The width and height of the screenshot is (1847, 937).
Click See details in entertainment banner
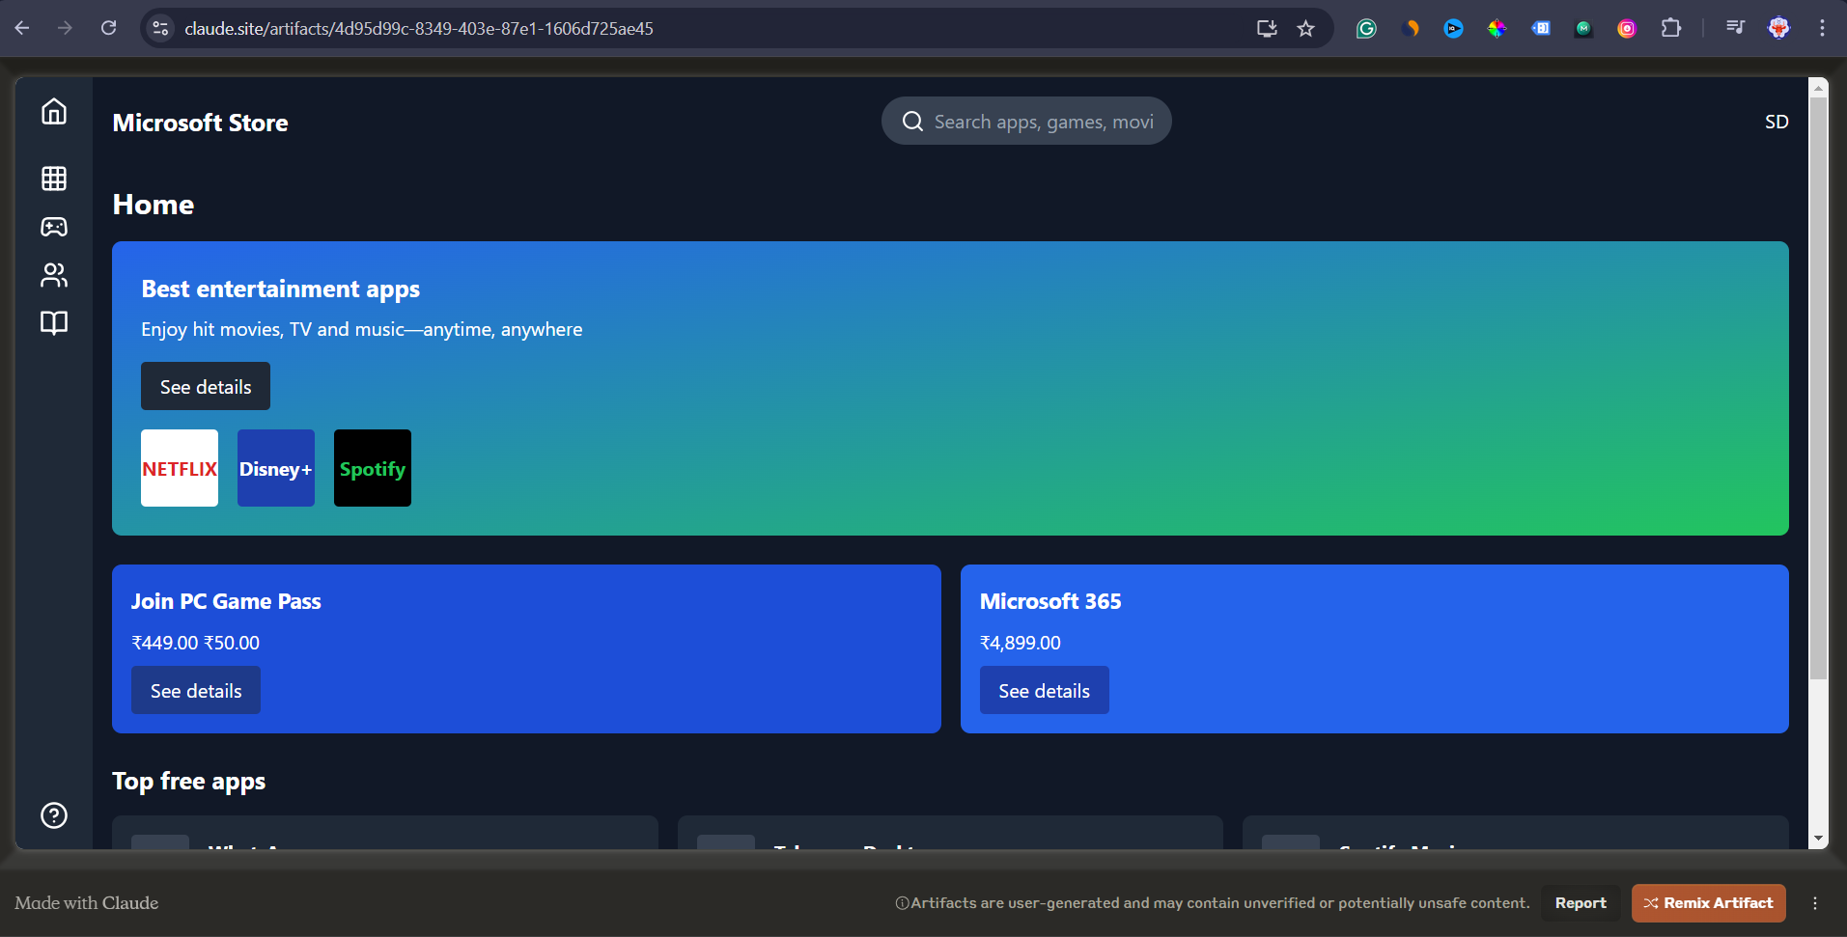pos(206,386)
